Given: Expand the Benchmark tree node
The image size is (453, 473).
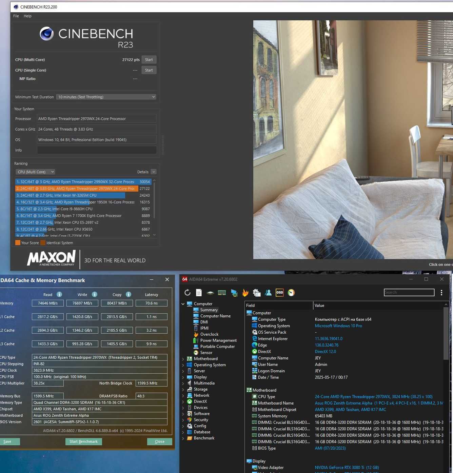Looking at the screenshot, I should click(183, 438).
